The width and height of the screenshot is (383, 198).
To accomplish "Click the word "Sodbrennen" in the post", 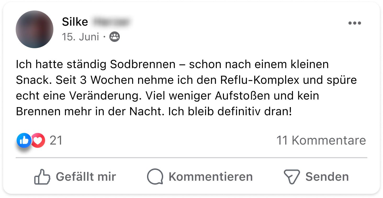I will (143, 64).
